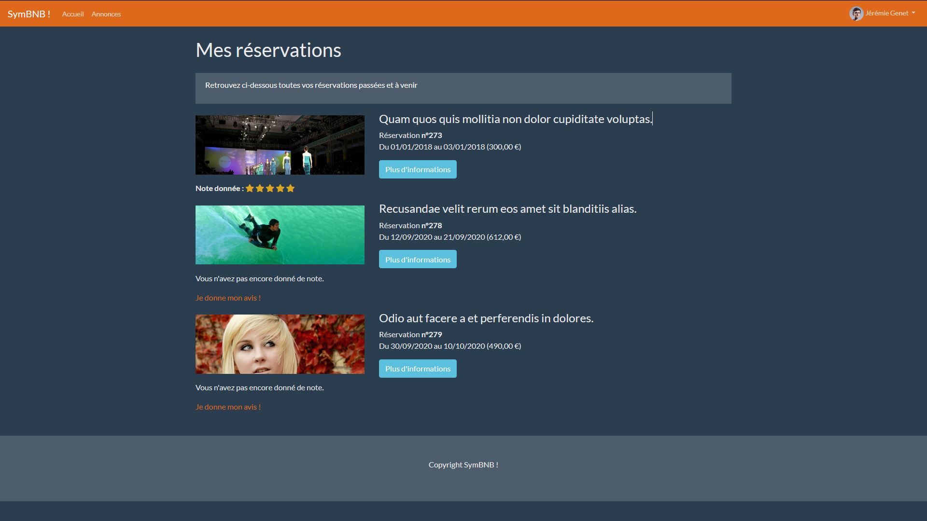Click the fashion runway thumbnail image
The image size is (927, 521).
(280, 145)
